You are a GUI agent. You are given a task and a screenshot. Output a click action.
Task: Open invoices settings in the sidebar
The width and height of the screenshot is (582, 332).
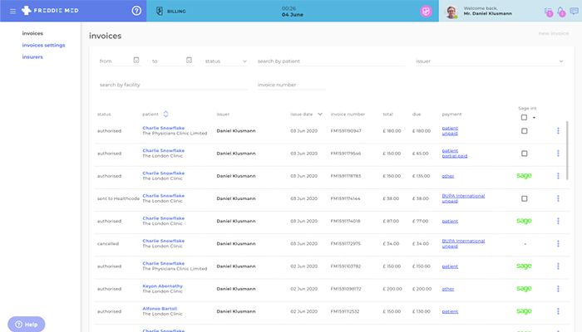[43, 45]
